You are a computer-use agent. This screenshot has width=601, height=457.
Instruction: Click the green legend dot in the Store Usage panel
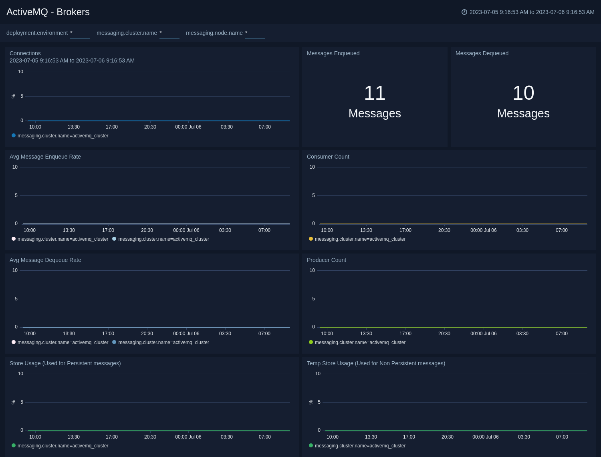pyautogui.click(x=14, y=445)
